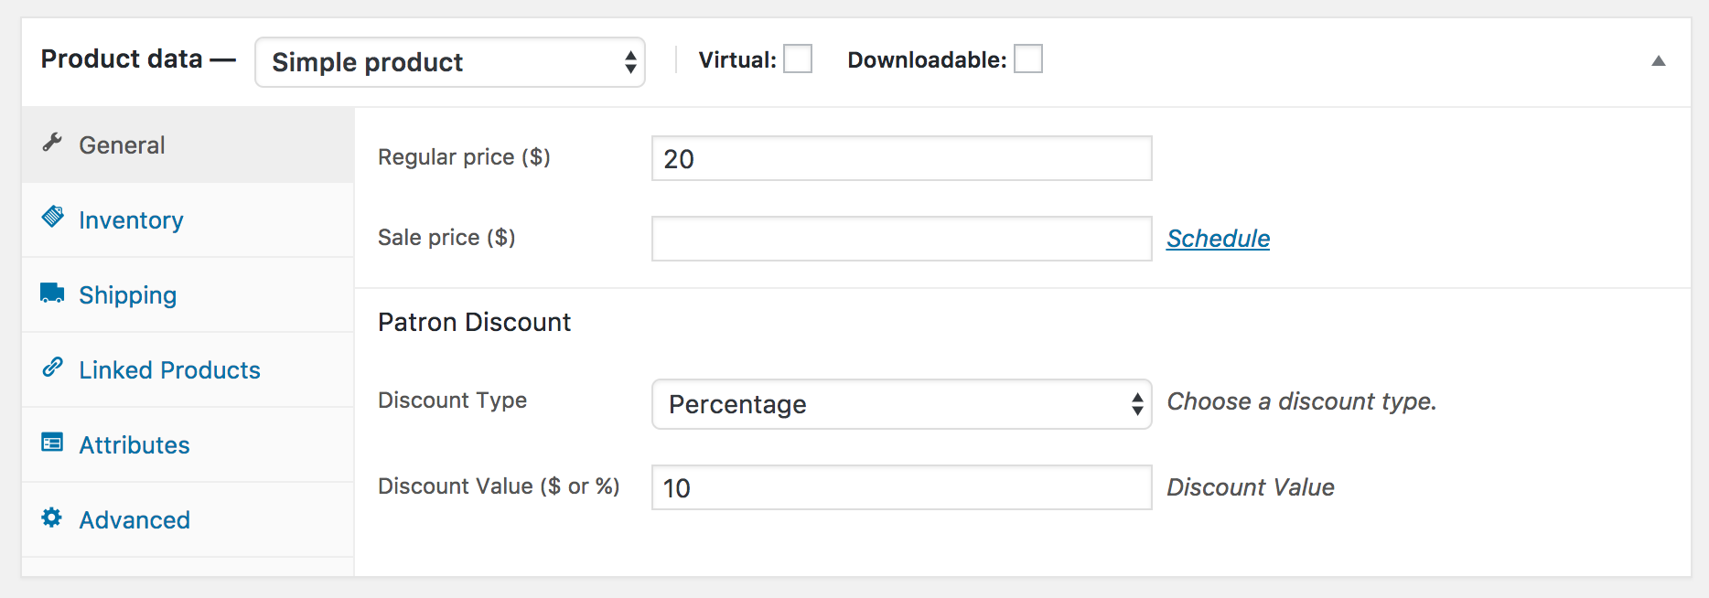This screenshot has height=598, width=1709.
Task: Click the Attributes list icon
Action: click(x=52, y=443)
